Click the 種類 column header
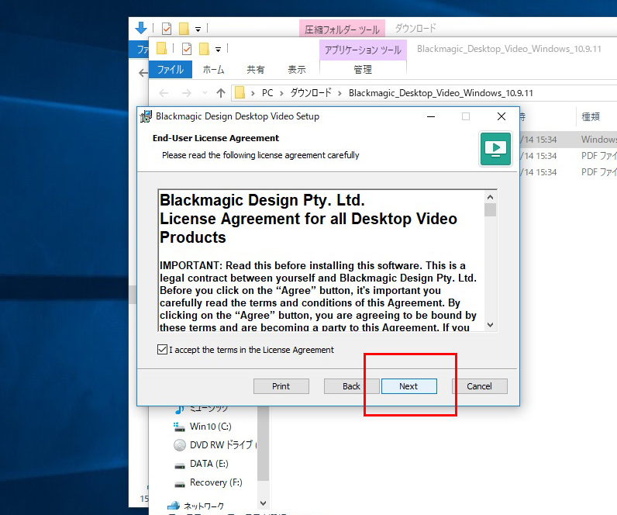 coord(591,116)
